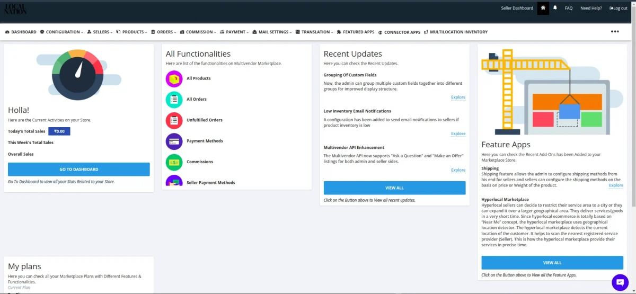Open the Payment Methods text link

205,141
